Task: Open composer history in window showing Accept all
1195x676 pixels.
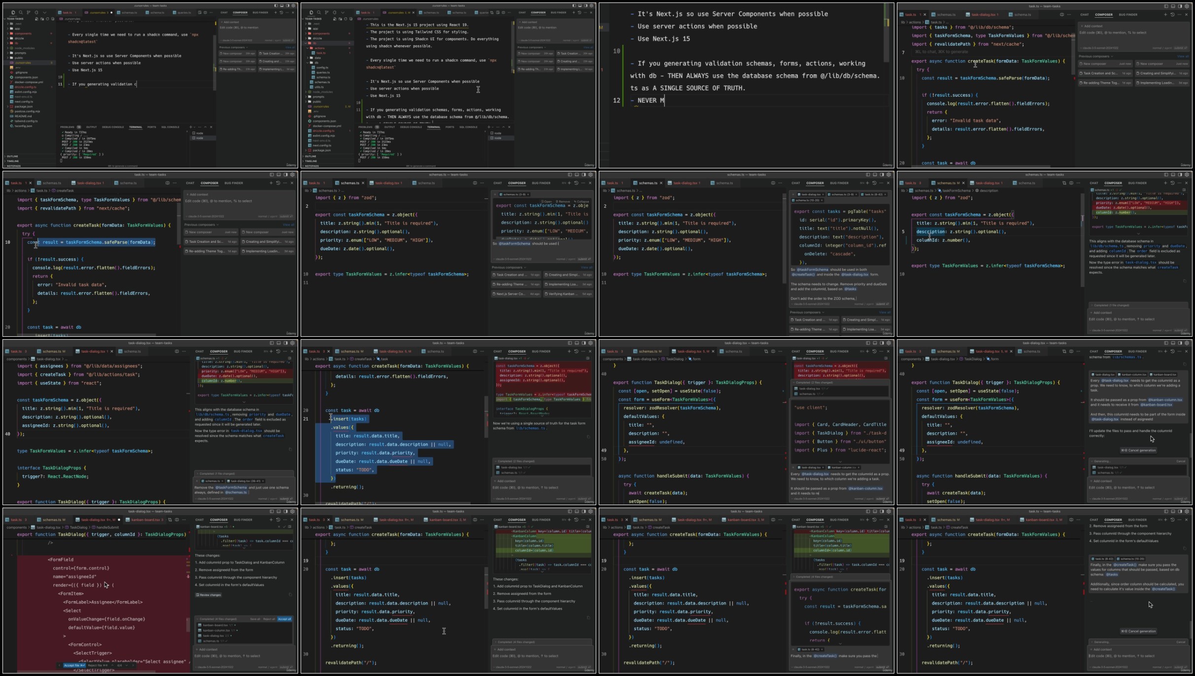Action: tap(278, 519)
